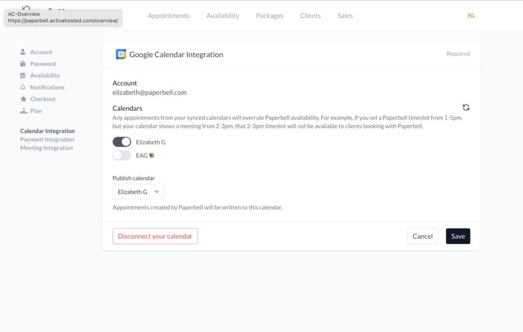
Task: Cancel the calendar integration changes
Action: tap(422, 236)
